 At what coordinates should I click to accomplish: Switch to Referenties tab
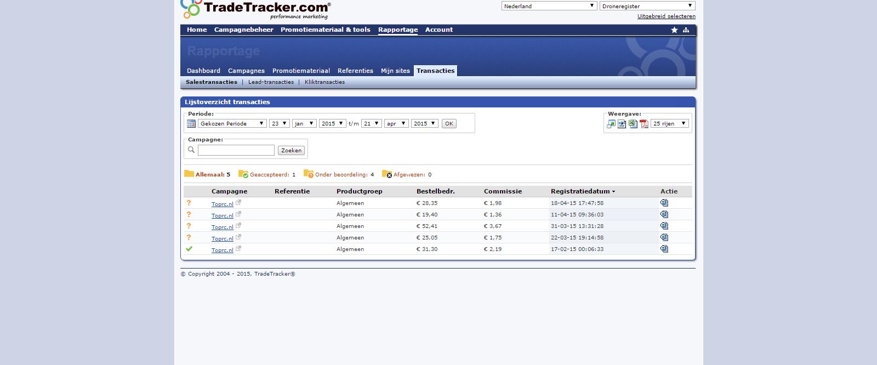tap(355, 71)
